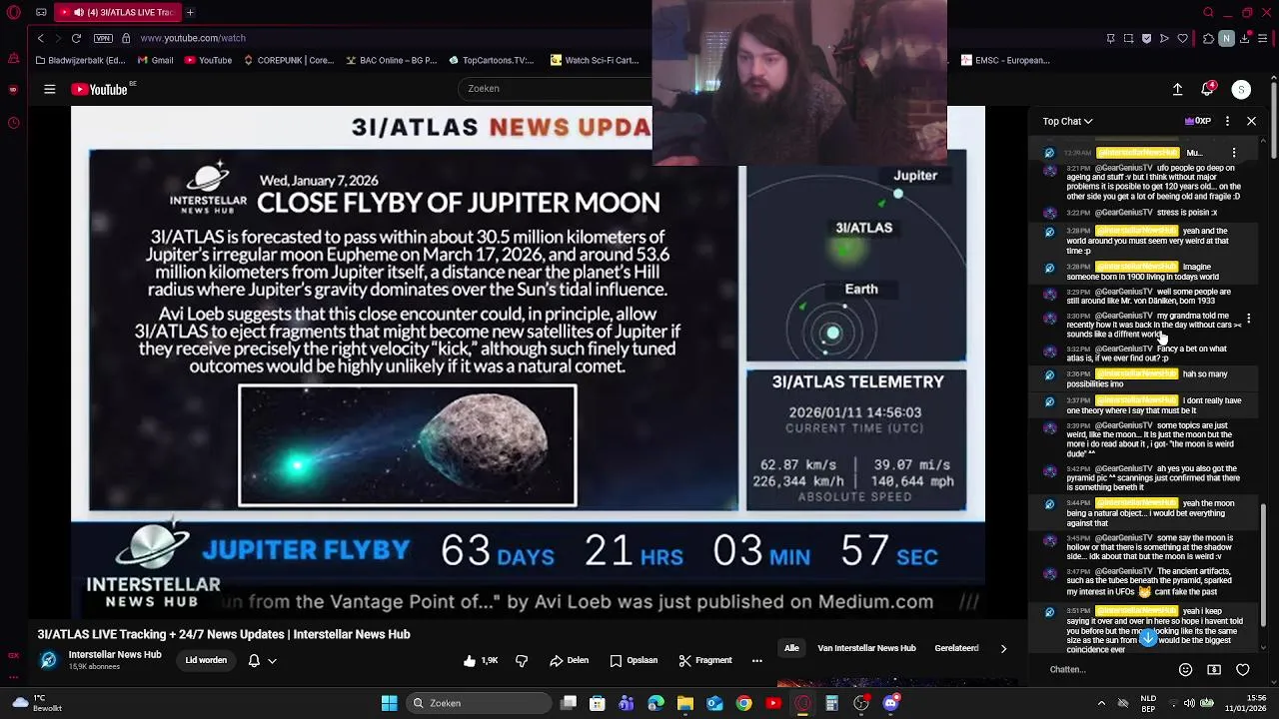Open the extensions puzzle icon
Screen dimensions: 1279x719
click(x=1208, y=38)
